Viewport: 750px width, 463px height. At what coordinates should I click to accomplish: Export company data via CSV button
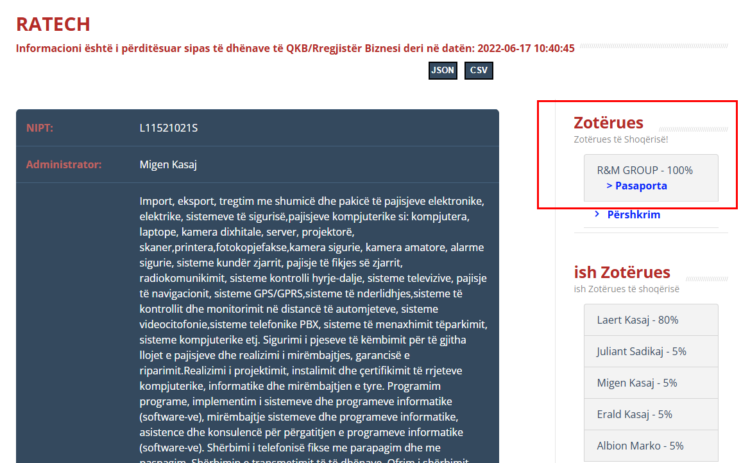[479, 71]
